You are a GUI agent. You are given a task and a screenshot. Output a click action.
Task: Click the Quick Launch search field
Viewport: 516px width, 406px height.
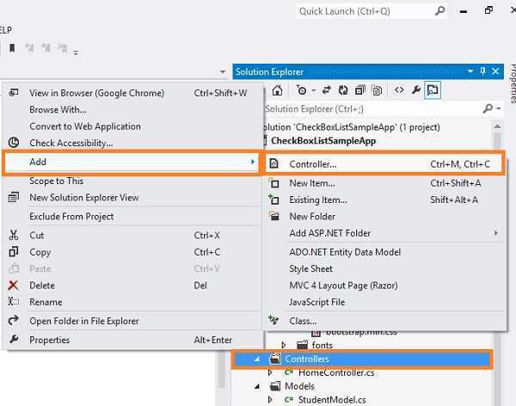coord(361,11)
